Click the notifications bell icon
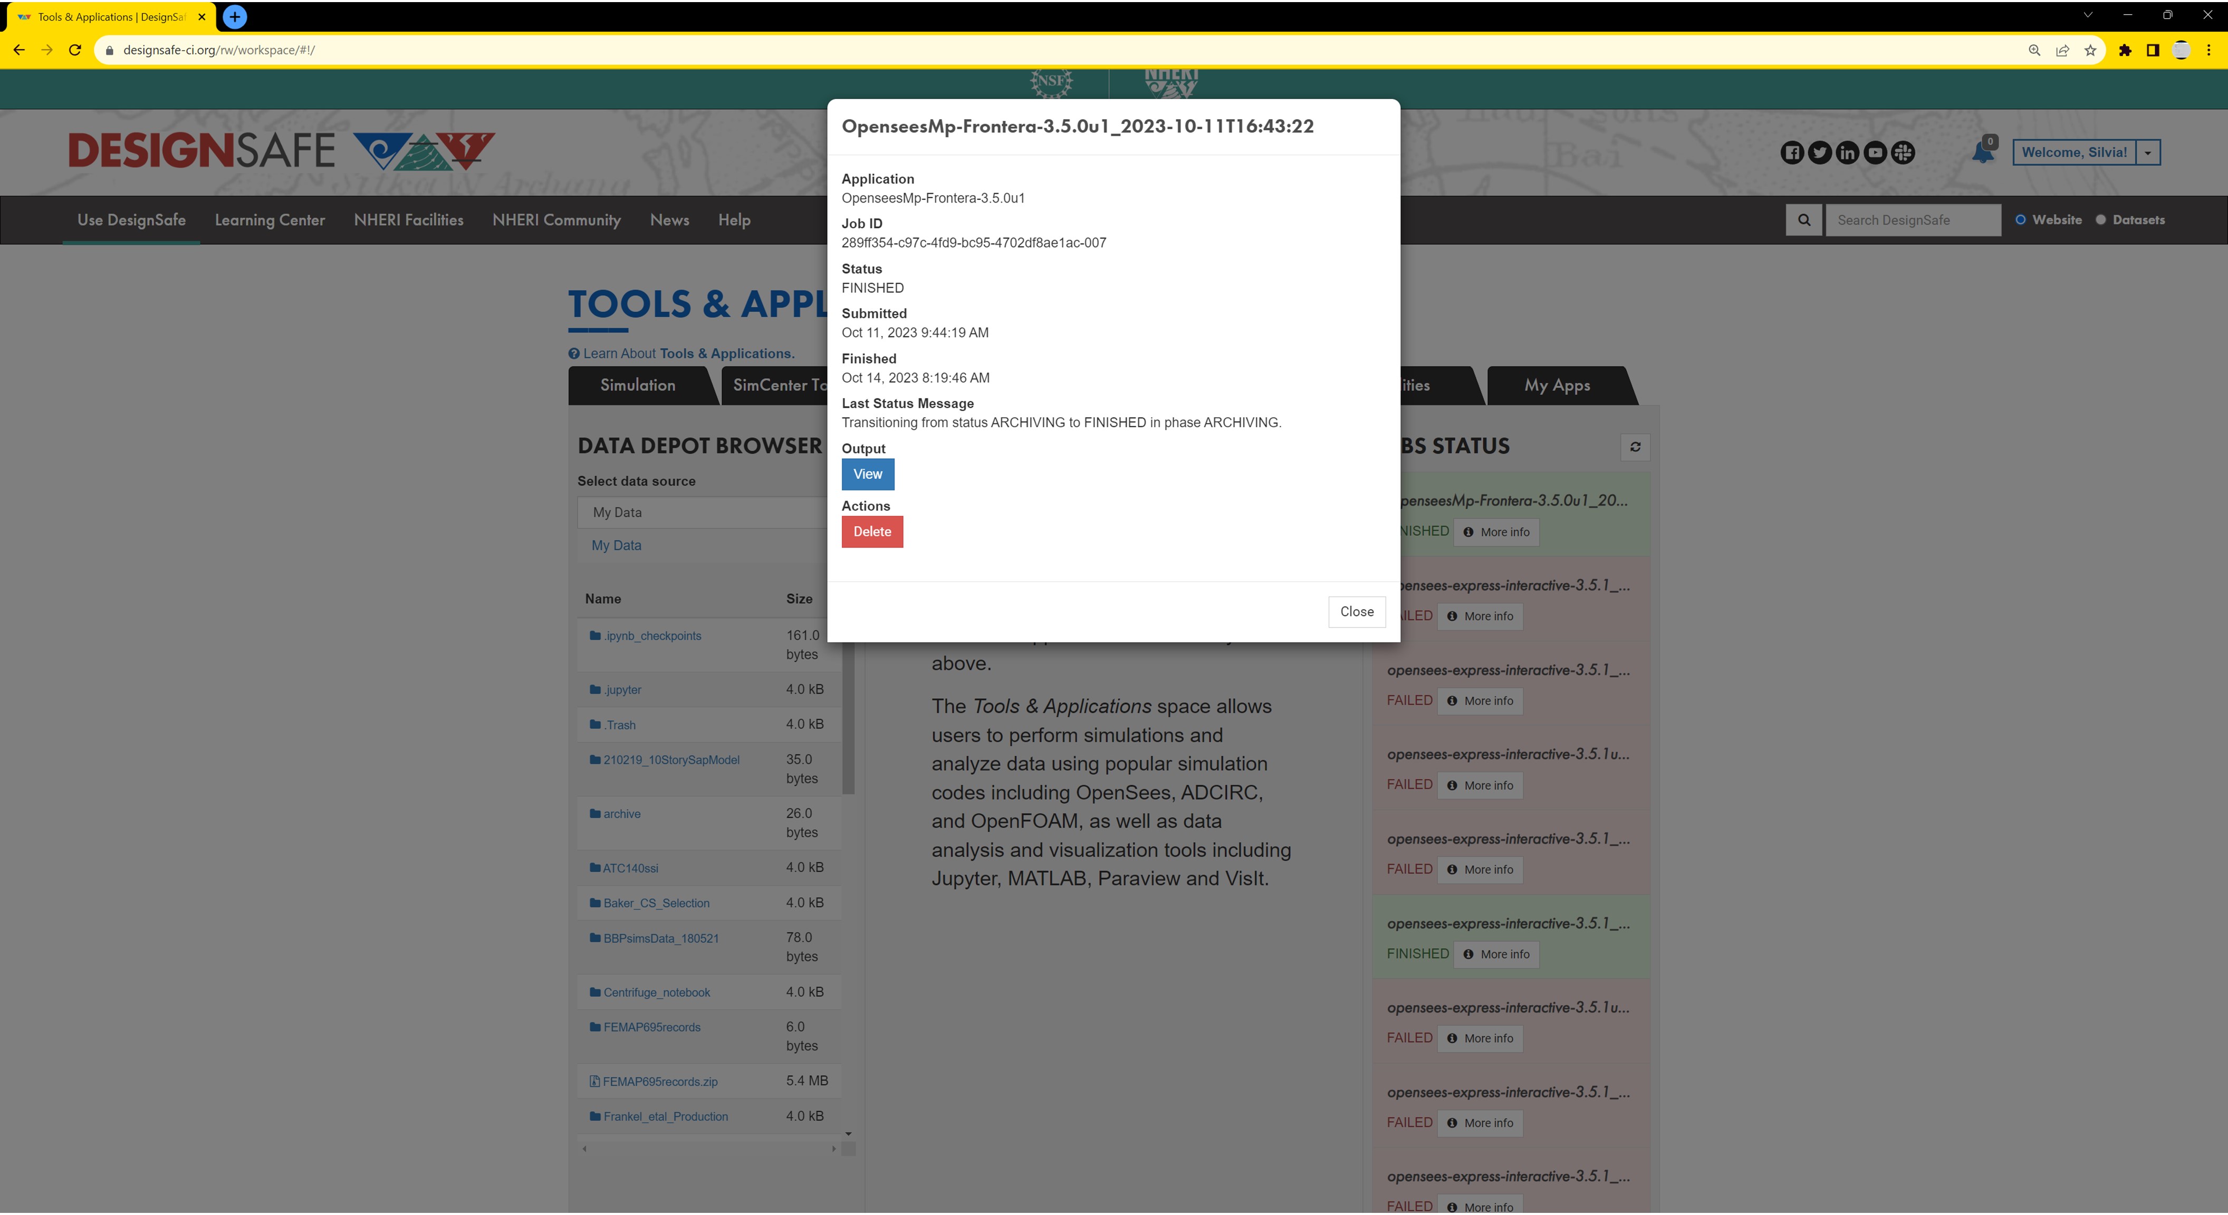This screenshot has width=2228, height=1215. coord(1982,153)
